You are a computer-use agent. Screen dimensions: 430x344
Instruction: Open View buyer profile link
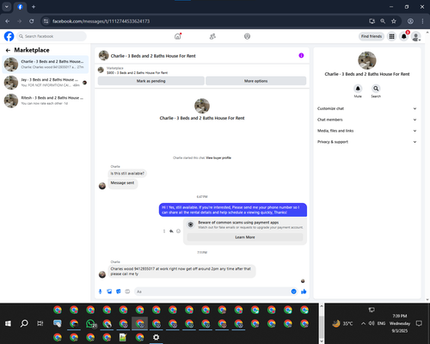click(218, 158)
